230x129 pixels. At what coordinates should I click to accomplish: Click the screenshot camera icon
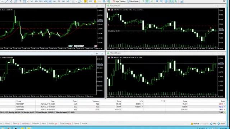[181, 1]
